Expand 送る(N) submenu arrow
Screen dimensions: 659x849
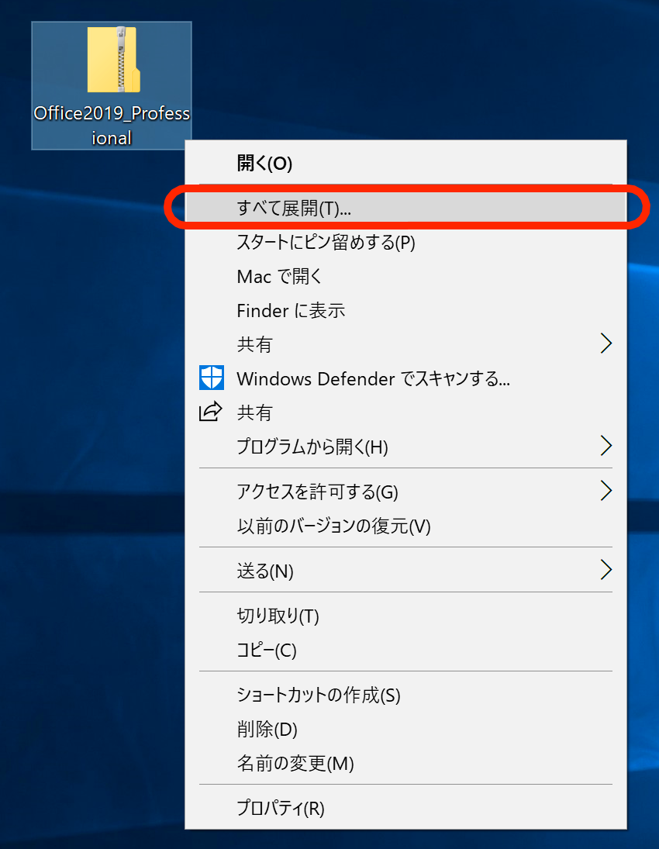tap(606, 570)
